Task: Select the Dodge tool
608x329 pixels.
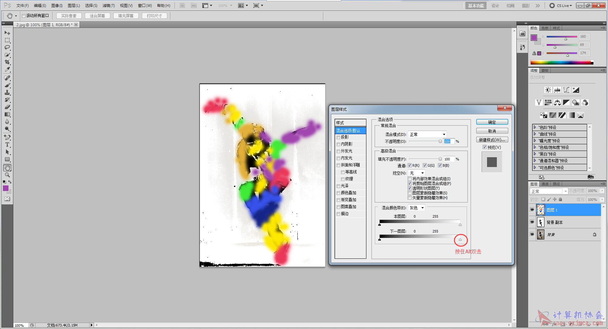Action: (x=7, y=129)
